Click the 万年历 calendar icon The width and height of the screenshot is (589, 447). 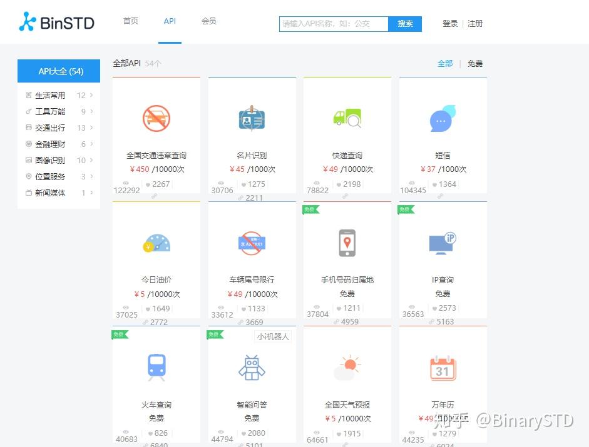442,368
